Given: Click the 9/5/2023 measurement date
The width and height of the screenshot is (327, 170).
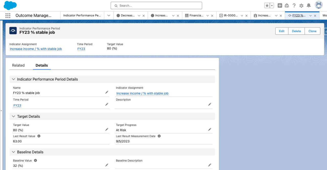Looking at the screenshot, I should pos(123,141).
